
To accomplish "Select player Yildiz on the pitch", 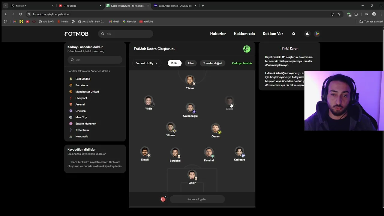I will tap(148, 103).
